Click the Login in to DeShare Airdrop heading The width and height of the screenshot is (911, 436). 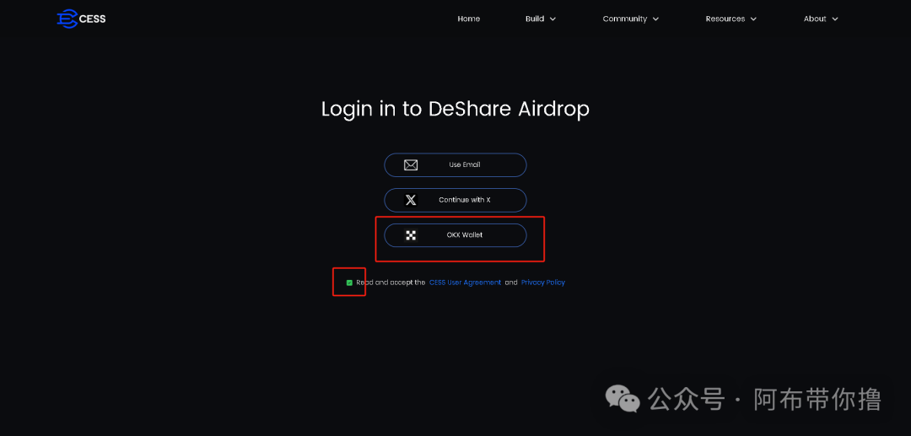click(x=455, y=109)
